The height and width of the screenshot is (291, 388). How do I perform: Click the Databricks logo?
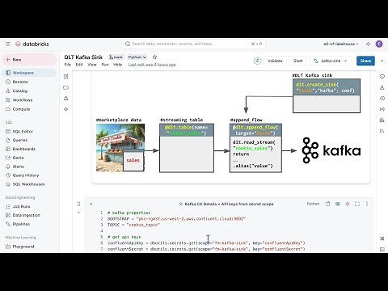[x=32, y=44]
